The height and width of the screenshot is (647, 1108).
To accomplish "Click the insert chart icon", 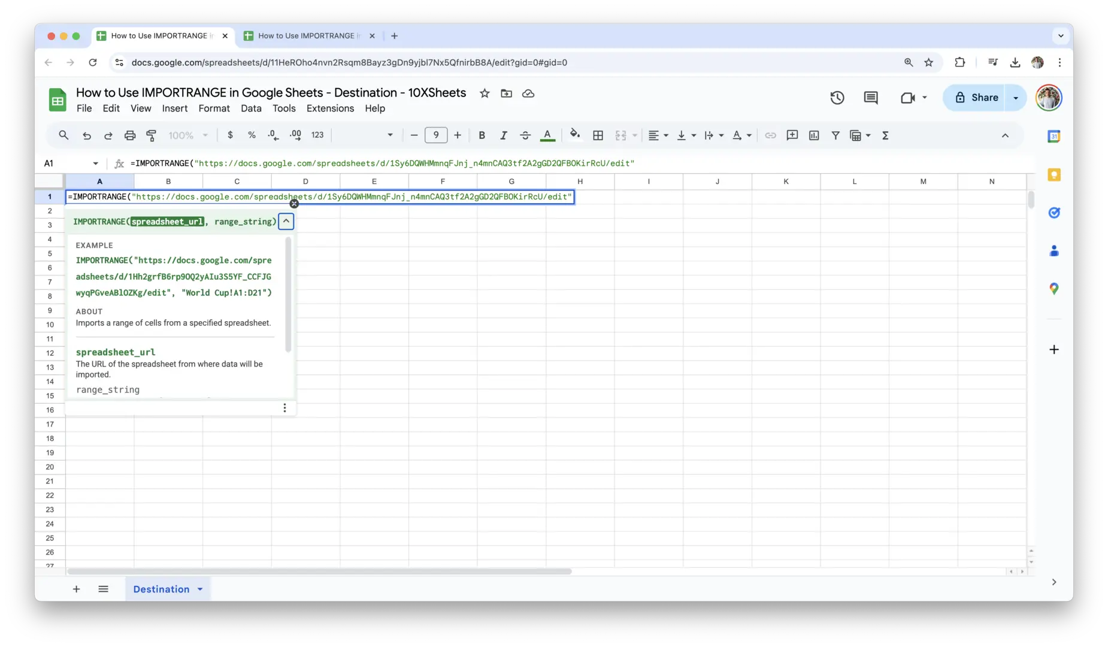I will click(813, 135).
